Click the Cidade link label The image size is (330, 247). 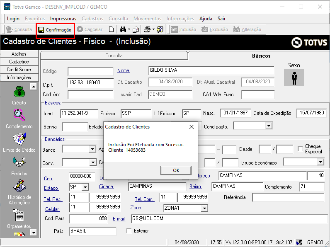pyautogui.click(x=106, y=186)
